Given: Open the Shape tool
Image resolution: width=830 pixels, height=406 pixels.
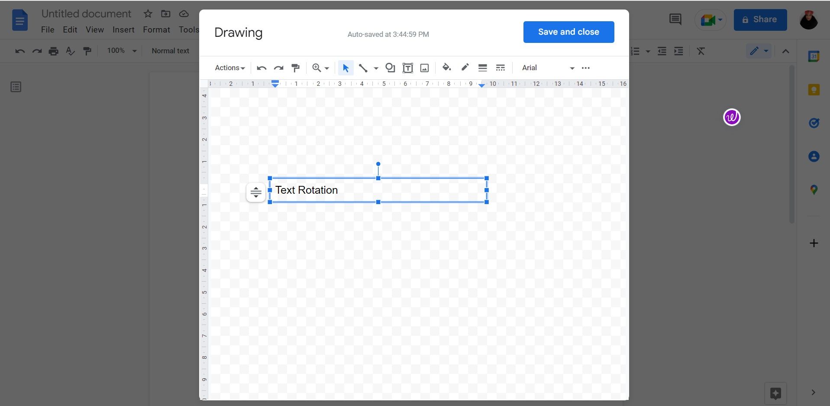Looking at the screenshot, I should point(390,68).
